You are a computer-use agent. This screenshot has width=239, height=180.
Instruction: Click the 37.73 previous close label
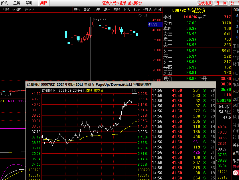point(36,132)
